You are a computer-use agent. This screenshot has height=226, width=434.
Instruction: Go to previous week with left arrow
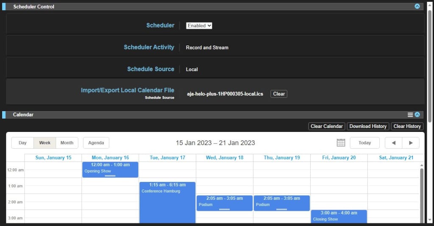pos(393,143)
